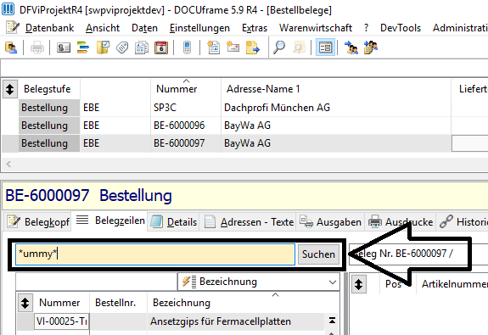Click scroll-left arrow of order list scrollbar
Image resolution: width=488 pixels, height=335 pixels.
(x=8, y=164)
